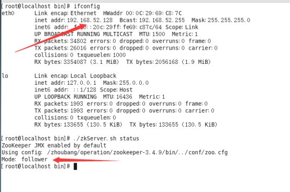Click the ./zkServer.sh status command
This screenshot has width=290, height=192.
tap(106, 139)
